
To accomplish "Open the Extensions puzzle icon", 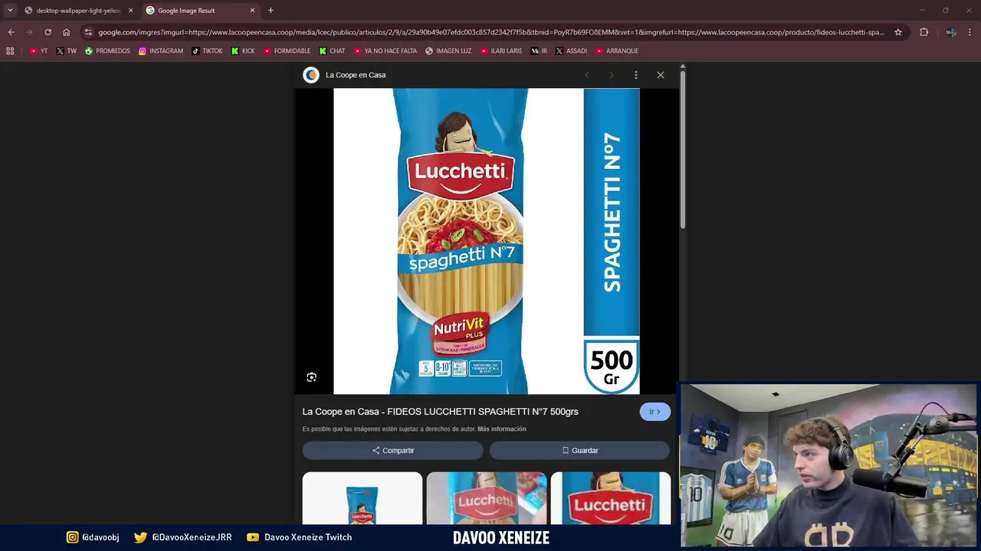I will pyautogui.click(x=924, y=32).
